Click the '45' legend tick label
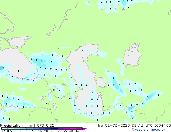 77,131
